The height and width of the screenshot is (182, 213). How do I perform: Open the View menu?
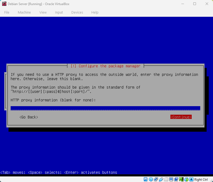coord(43,12)
